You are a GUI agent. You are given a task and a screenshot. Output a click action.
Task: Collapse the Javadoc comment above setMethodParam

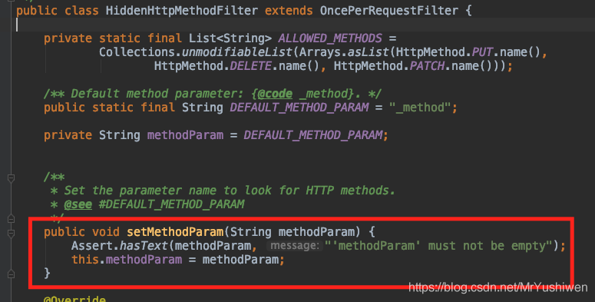click(x=11, y=178)
